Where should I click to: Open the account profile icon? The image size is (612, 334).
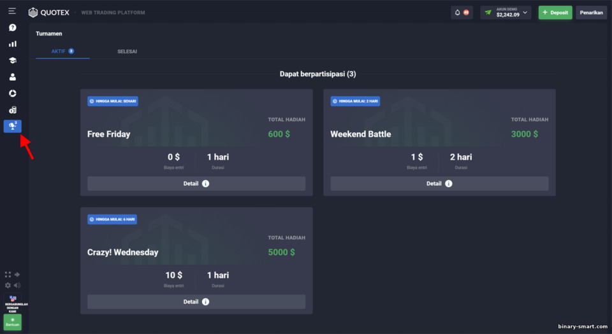point(13,77)
